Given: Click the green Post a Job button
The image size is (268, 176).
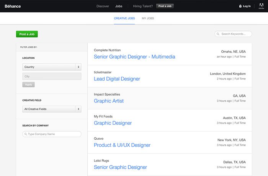Looking at the screenshot, I should click(x=27, y=34).
